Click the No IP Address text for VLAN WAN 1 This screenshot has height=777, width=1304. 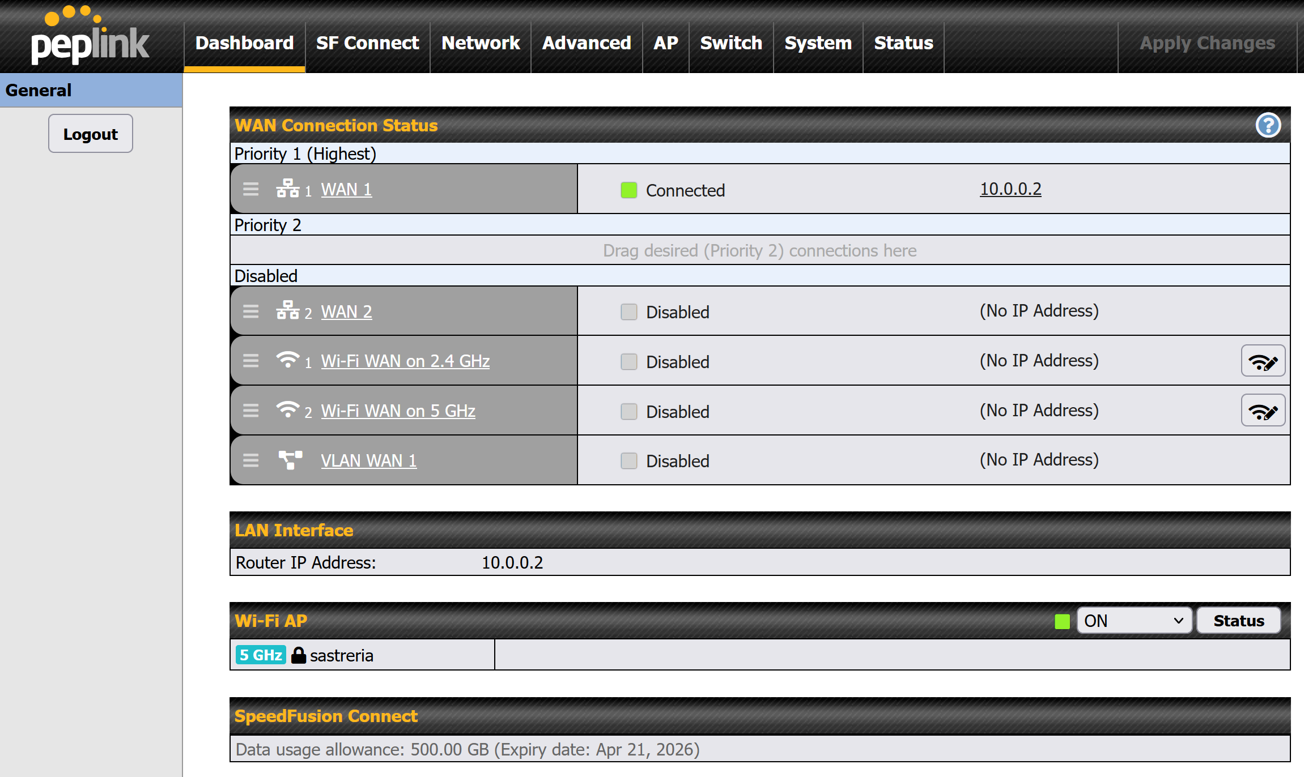coord(1039,460)
